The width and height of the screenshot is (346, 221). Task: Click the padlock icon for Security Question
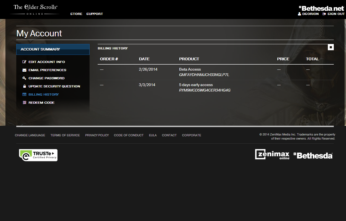[x=24, y=86]
